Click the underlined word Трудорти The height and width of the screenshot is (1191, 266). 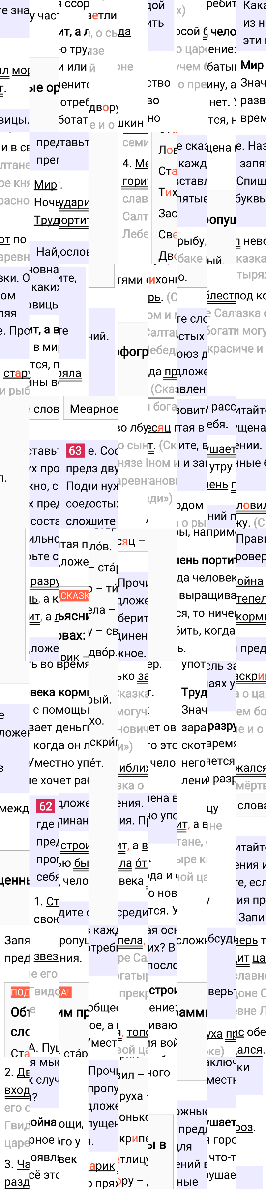click(61, 220)
